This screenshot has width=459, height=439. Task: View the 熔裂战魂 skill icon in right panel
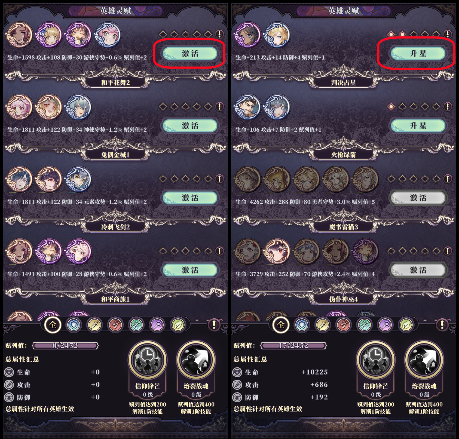pyautogui.click(x=424, y=360)
